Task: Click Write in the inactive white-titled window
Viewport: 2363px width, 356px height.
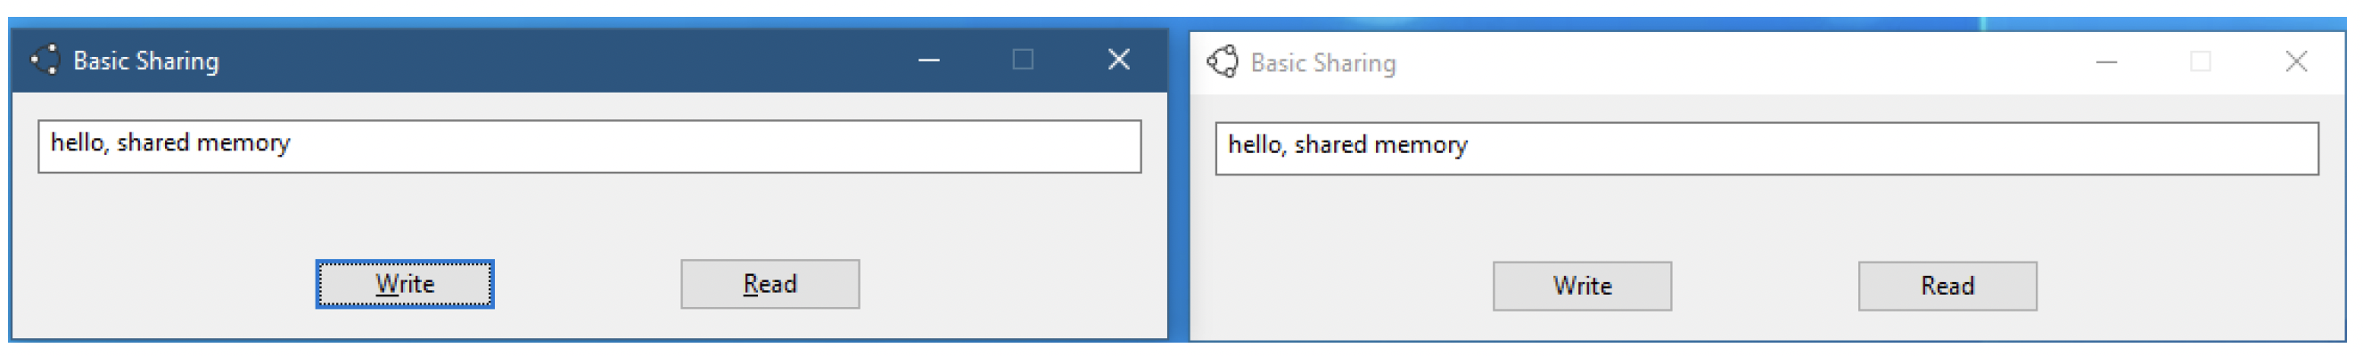Action: [x=1583, y=287]
